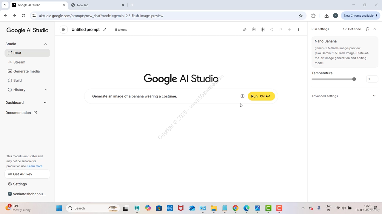This screenshot has height=214, width=382.
Task: Go back to previous page
Action: 6,16
